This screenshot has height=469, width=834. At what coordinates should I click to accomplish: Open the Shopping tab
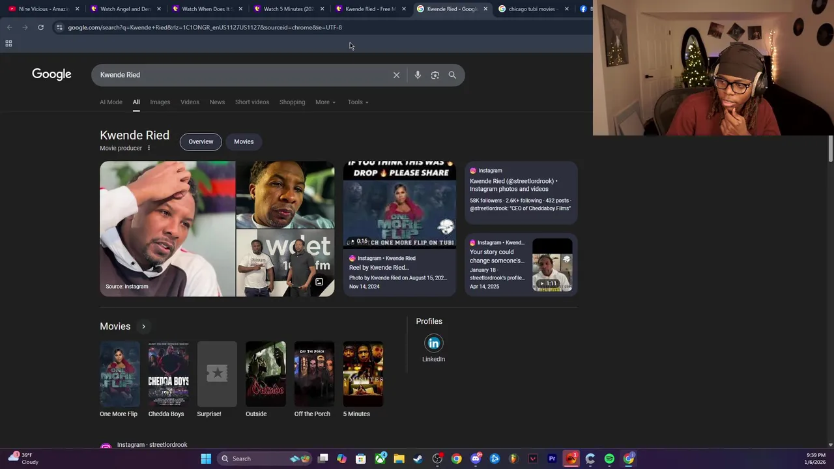pos(292,102)
